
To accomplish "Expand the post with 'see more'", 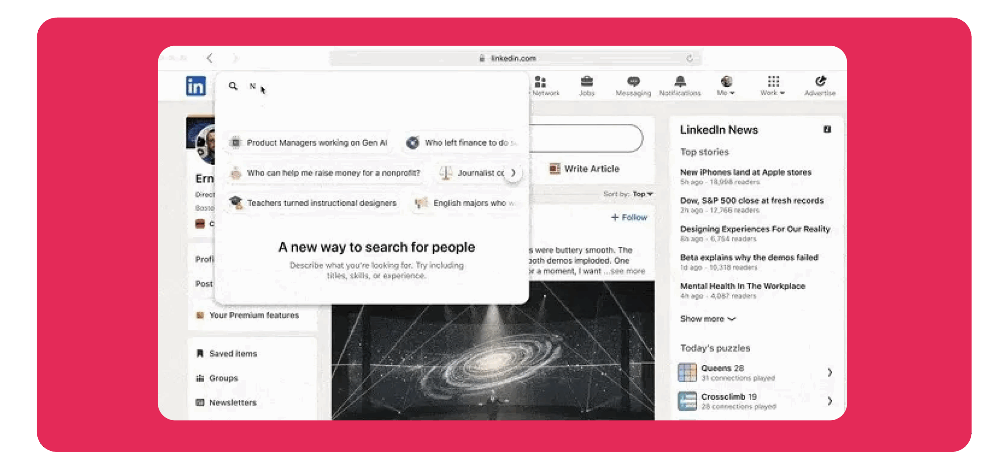I will tap(627, 271).
